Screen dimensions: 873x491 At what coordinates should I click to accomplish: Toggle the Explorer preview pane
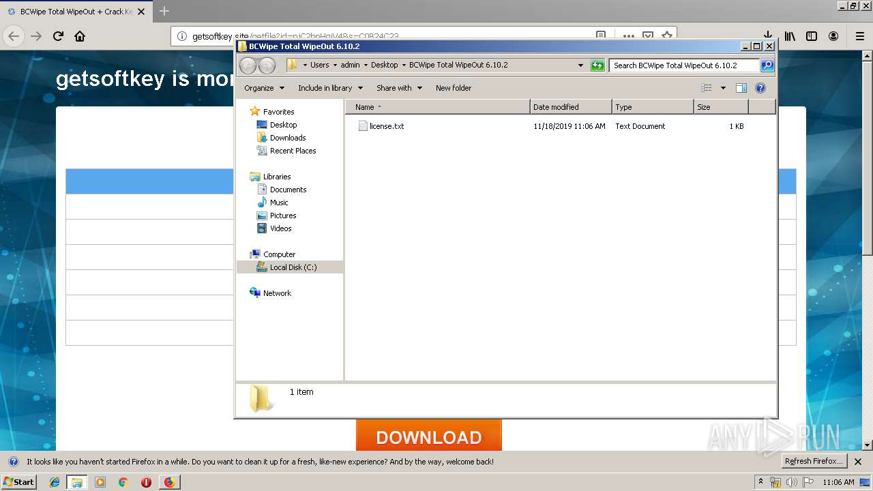tap(741, 88)
